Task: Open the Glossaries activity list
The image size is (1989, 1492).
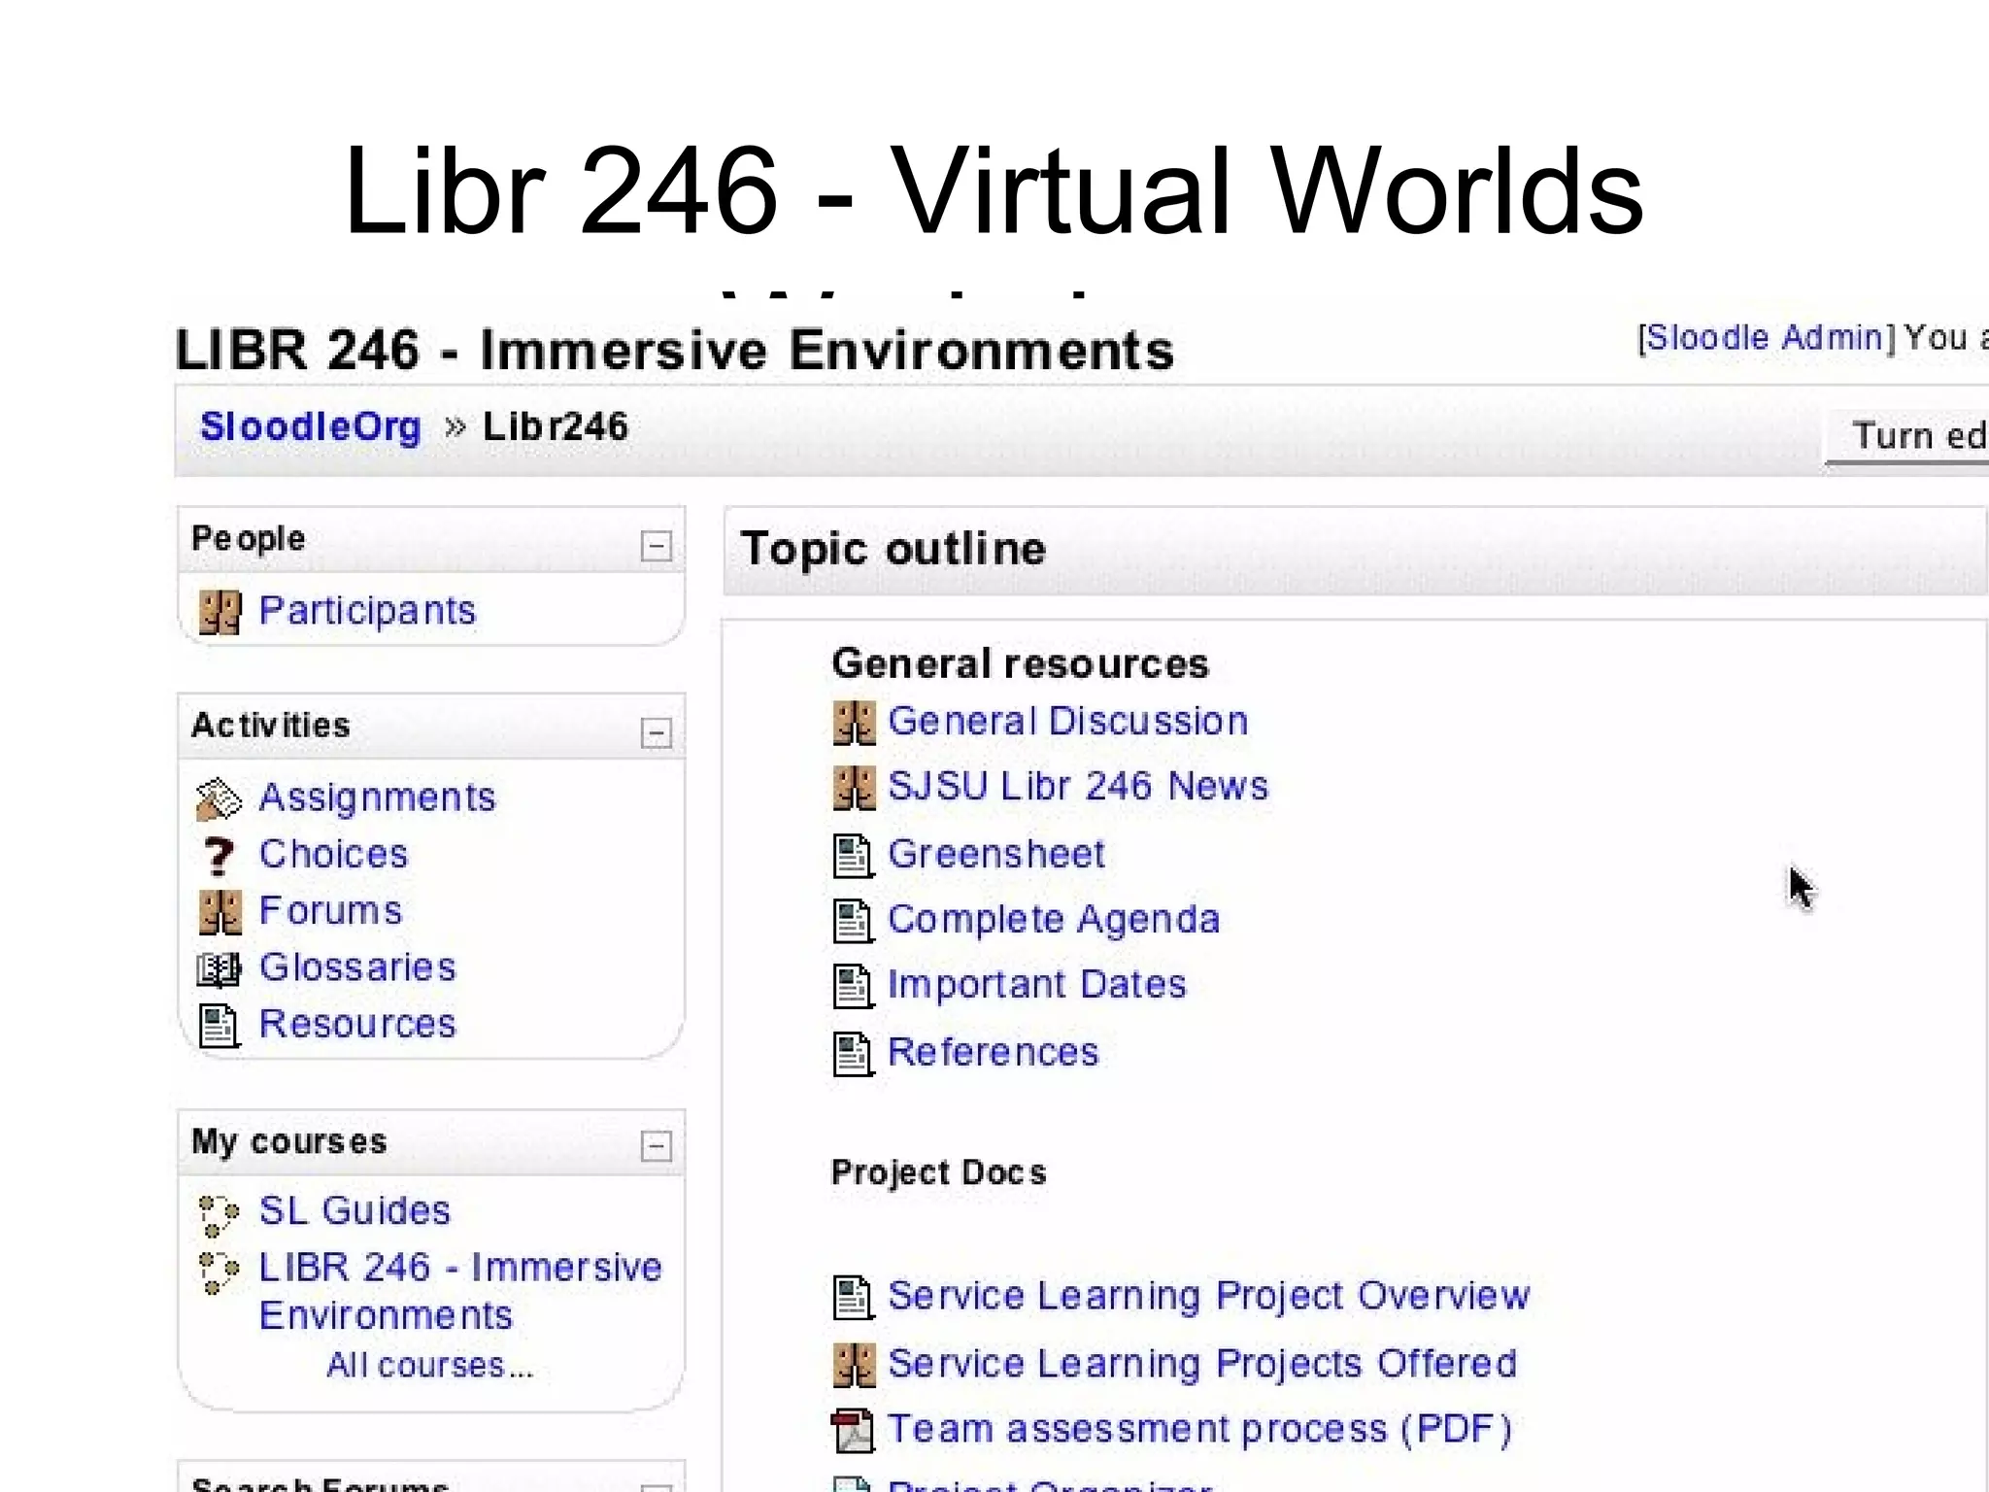Action: pos(357,967)
